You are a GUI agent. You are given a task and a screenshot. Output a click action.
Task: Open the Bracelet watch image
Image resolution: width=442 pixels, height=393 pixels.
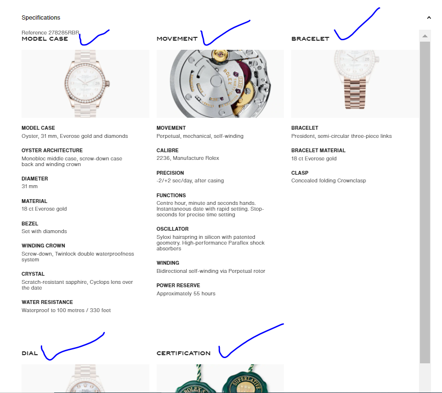355,84
